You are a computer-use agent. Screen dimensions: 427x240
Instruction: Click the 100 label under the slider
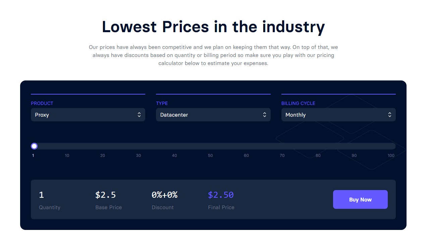[391, 156]
